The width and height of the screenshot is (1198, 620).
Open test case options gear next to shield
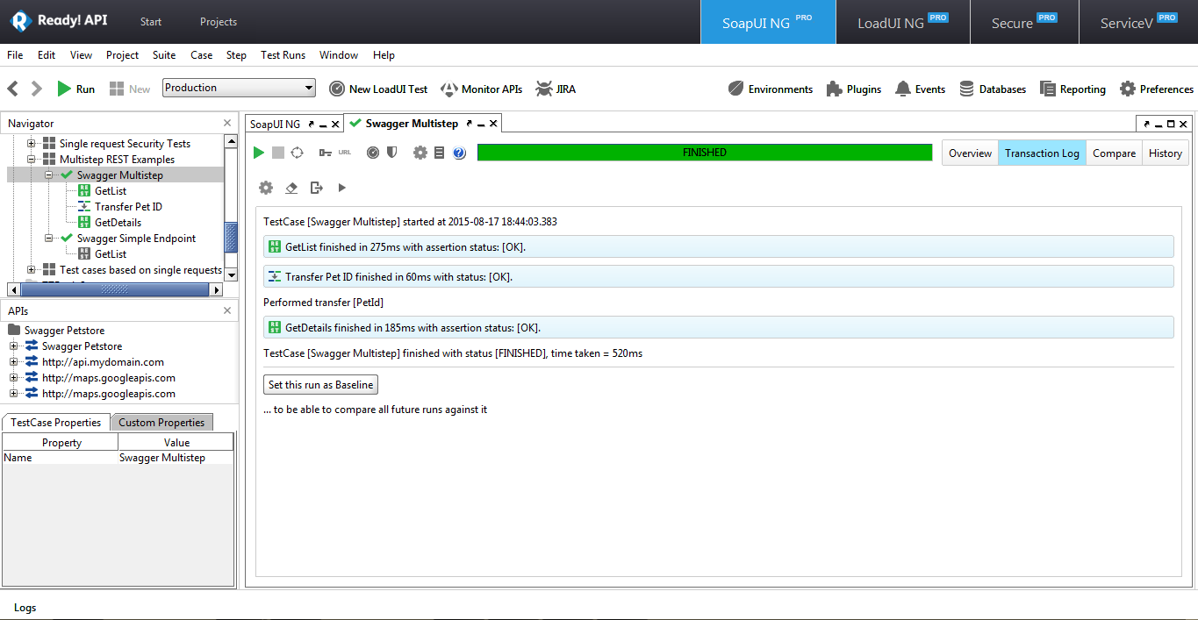click(x=420, y=153)
